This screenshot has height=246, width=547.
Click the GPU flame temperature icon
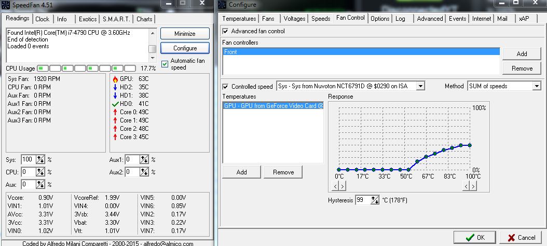[x=115, y=79]
